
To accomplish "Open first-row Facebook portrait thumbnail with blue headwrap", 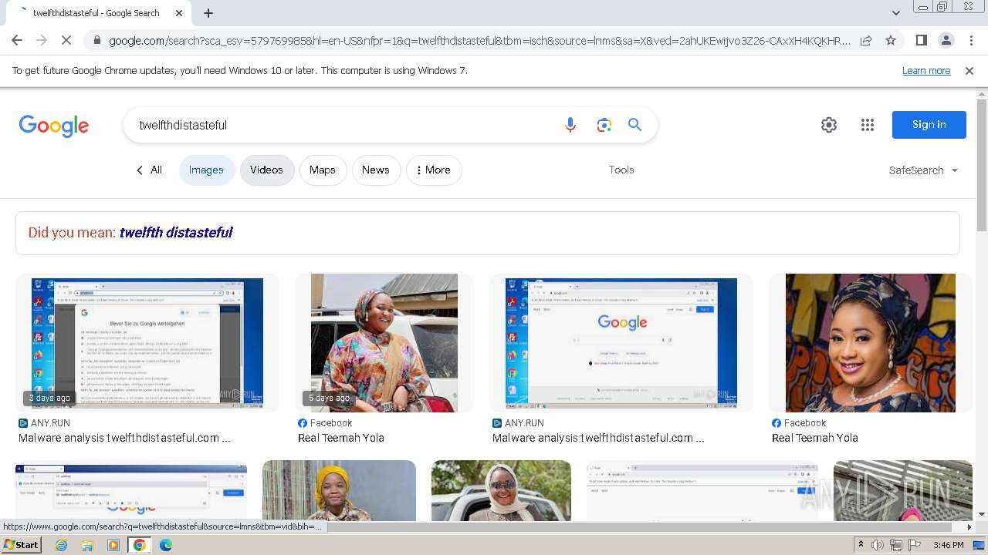I will [x=871, y=343].
